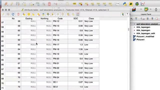The width and height of the screenshot is (160, 90).
Task: Toggle visibility of Picture1 layer
Action: click(130, 39)
